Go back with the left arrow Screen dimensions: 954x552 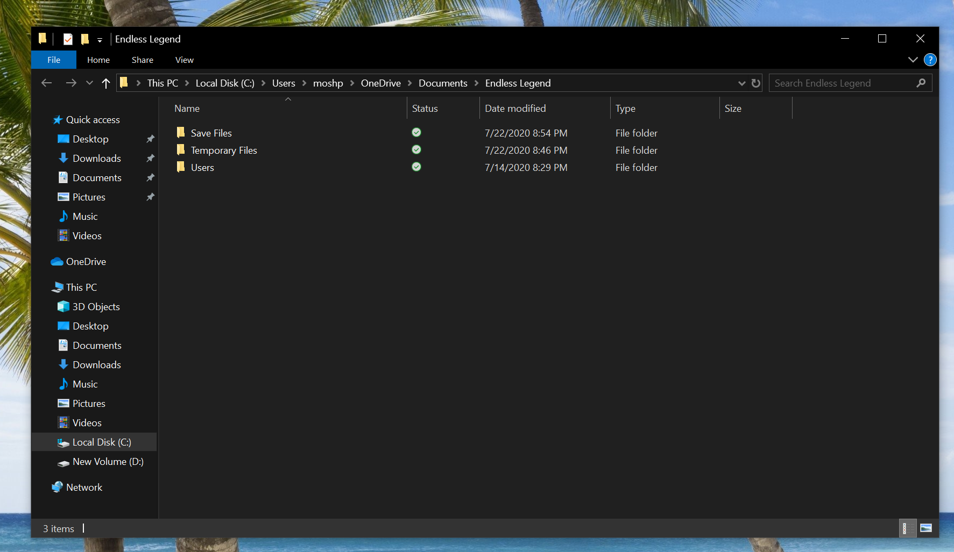pos(47,83)
